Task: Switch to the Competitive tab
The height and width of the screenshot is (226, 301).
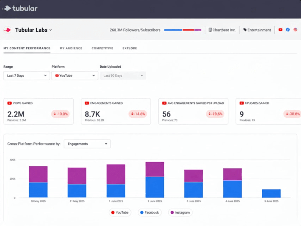Action: [102, 48]
